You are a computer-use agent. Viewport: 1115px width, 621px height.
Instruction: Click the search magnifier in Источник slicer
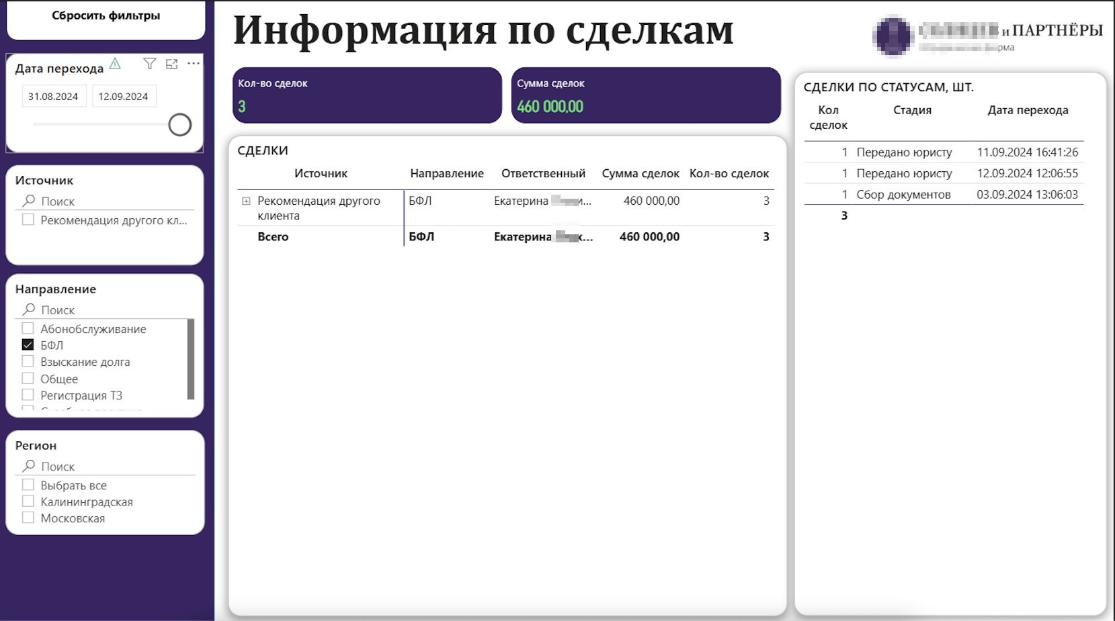[28, 201]
